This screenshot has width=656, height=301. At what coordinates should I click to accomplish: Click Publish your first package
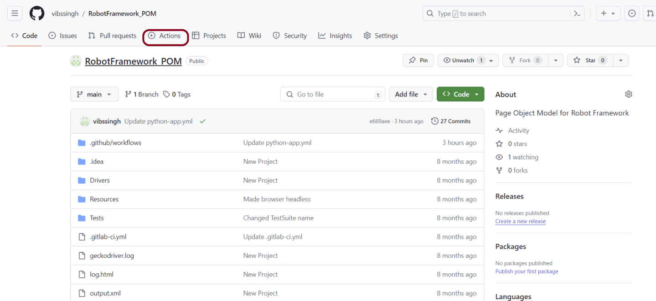click(x=527, y=271)
